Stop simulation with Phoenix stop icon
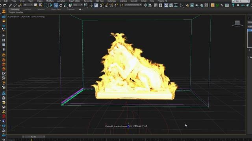The image size is (252, 141). (x=4, y=45)
